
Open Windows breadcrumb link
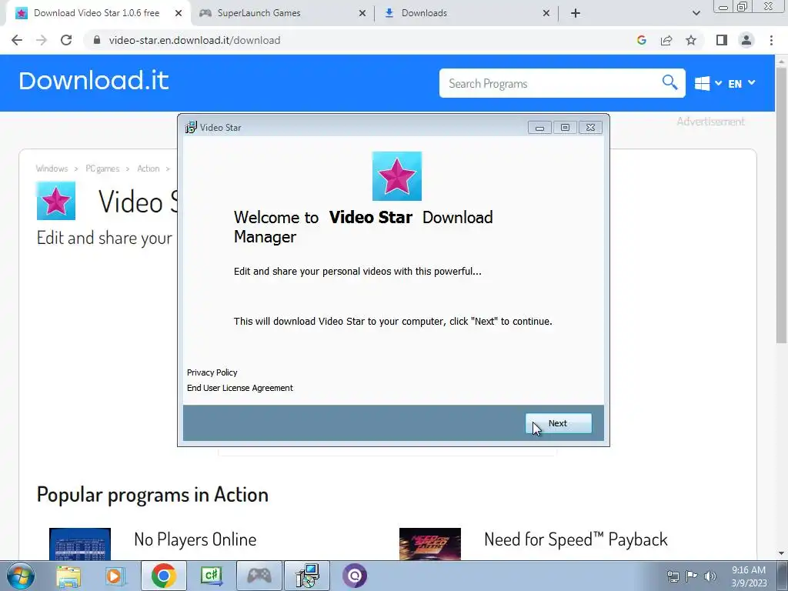coord(52,169)
